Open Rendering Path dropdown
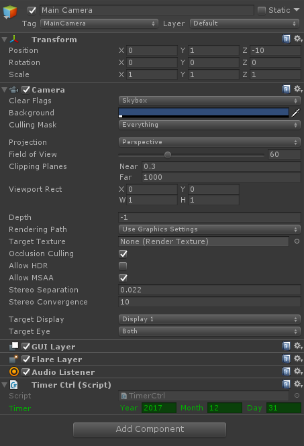The width and height of the screenshot is (304, 446). coord(209,229)
